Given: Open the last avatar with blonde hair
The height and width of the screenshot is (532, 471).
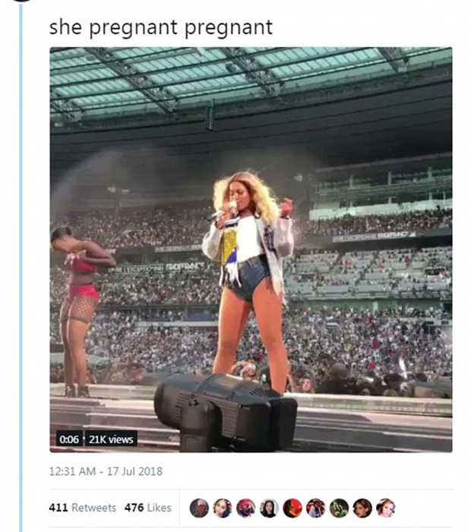Looking at the screenshot, I should [386, 508].
